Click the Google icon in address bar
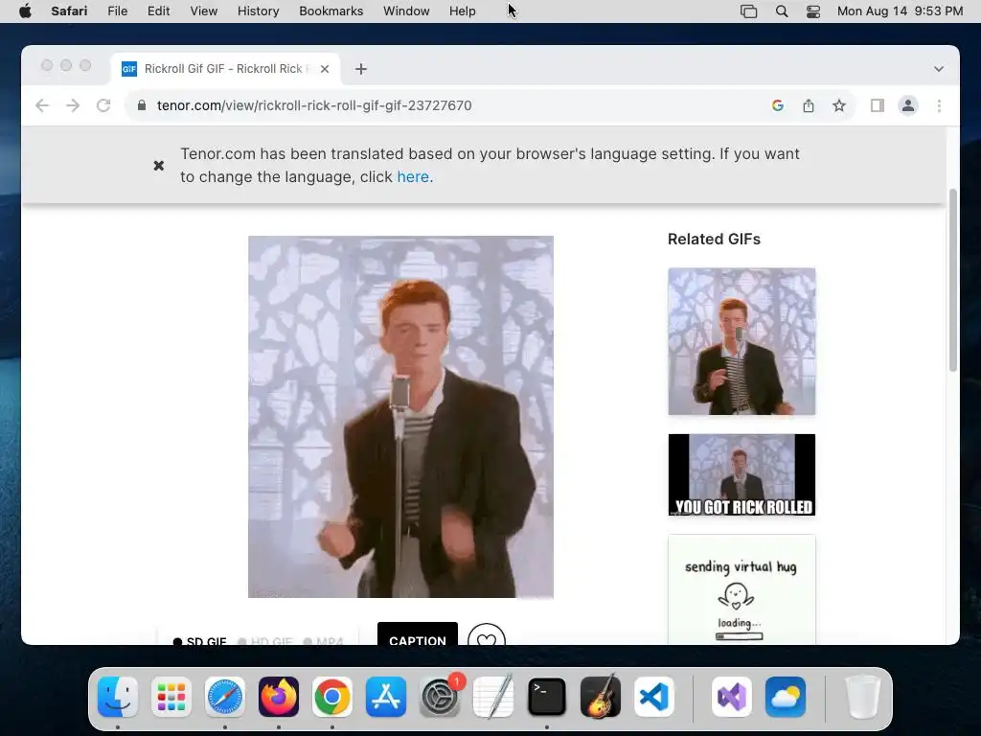The width and height of the screenshot is (981, 736). pos(778,105)
